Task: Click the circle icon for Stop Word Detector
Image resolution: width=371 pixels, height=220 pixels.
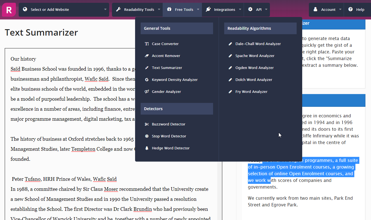Action: point(147,136)
